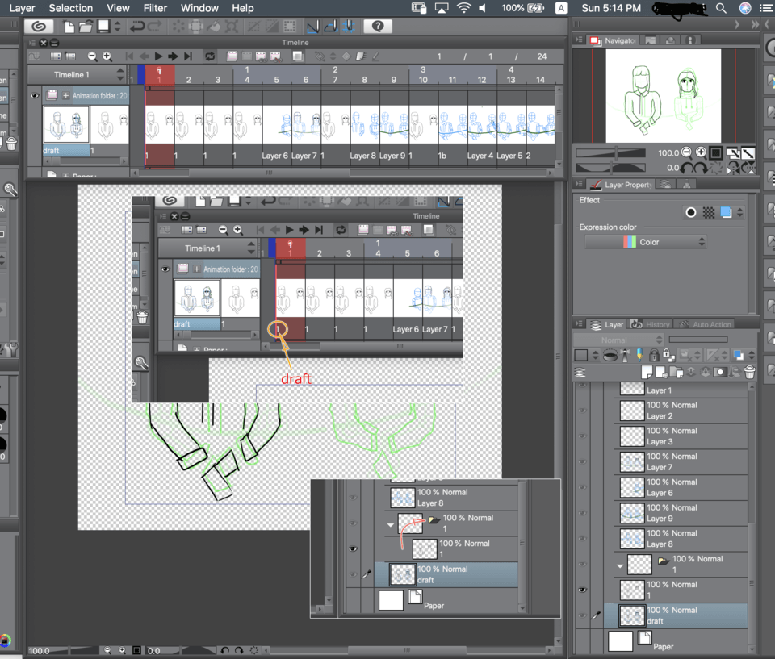Create layer mask icon
This screenshot has width=775, height=659.
coord(720,372)
